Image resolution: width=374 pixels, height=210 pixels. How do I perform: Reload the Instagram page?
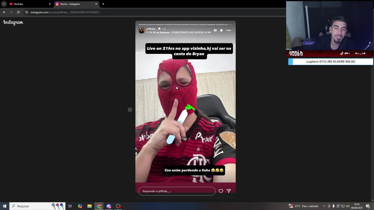tap(18, 12)
